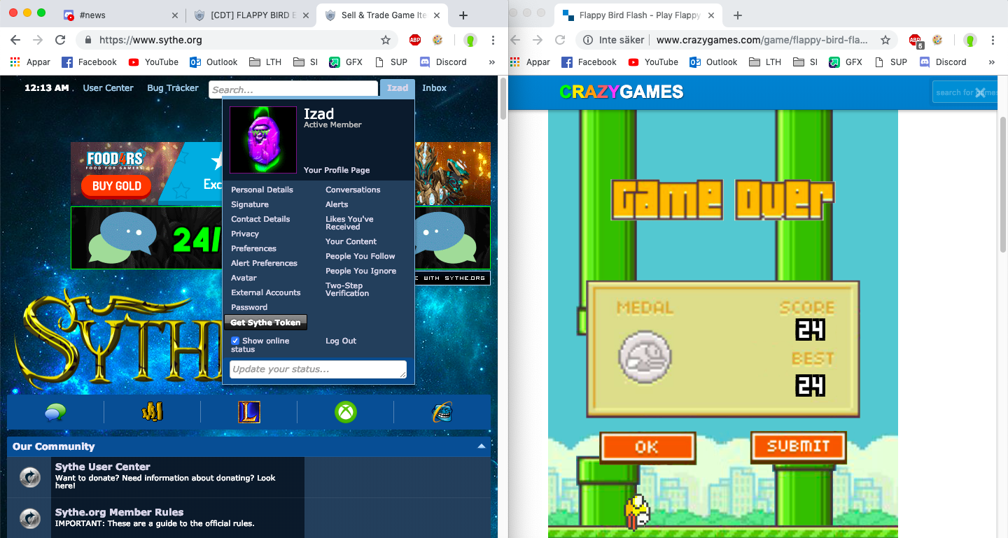The image size is (1008, 538).
Task: Open YouTube bookmark in left window
Action: [x=153, y=62]
